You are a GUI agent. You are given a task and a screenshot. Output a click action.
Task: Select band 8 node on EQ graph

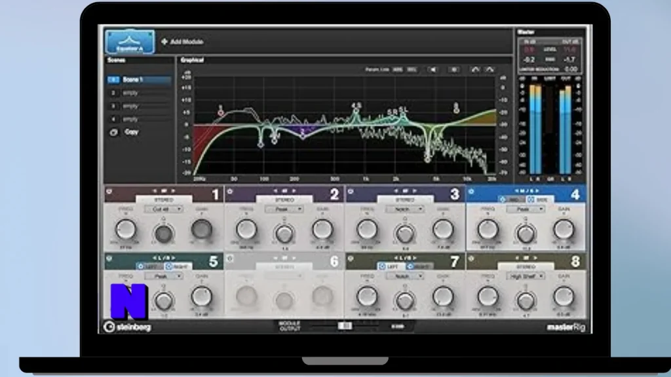pyautogui.click(x=457, y=110)
